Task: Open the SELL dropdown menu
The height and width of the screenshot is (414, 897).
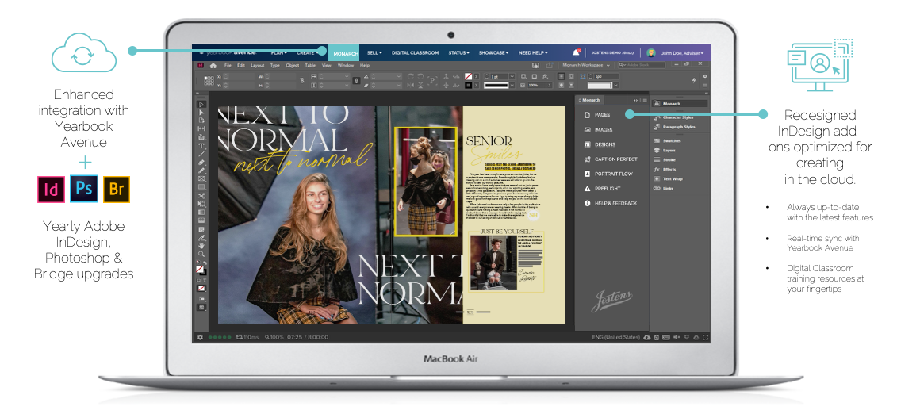Action: (x=374, y=52)
